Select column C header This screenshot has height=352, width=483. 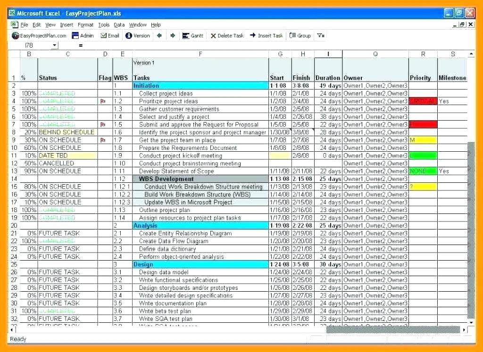[x=68, y=54]
